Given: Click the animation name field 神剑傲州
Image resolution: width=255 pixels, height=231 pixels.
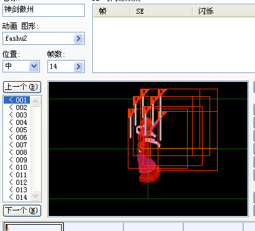Looking at the screenshot, I should [44, 10].
